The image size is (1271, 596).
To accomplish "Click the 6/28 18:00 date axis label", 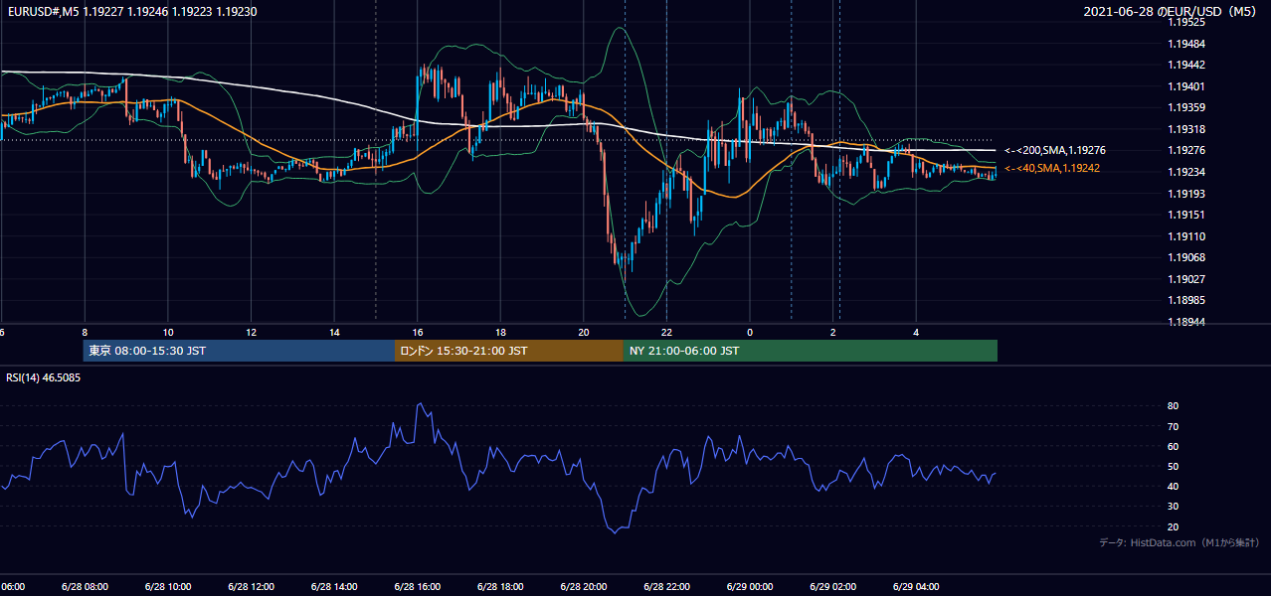I will coord(500,586).
